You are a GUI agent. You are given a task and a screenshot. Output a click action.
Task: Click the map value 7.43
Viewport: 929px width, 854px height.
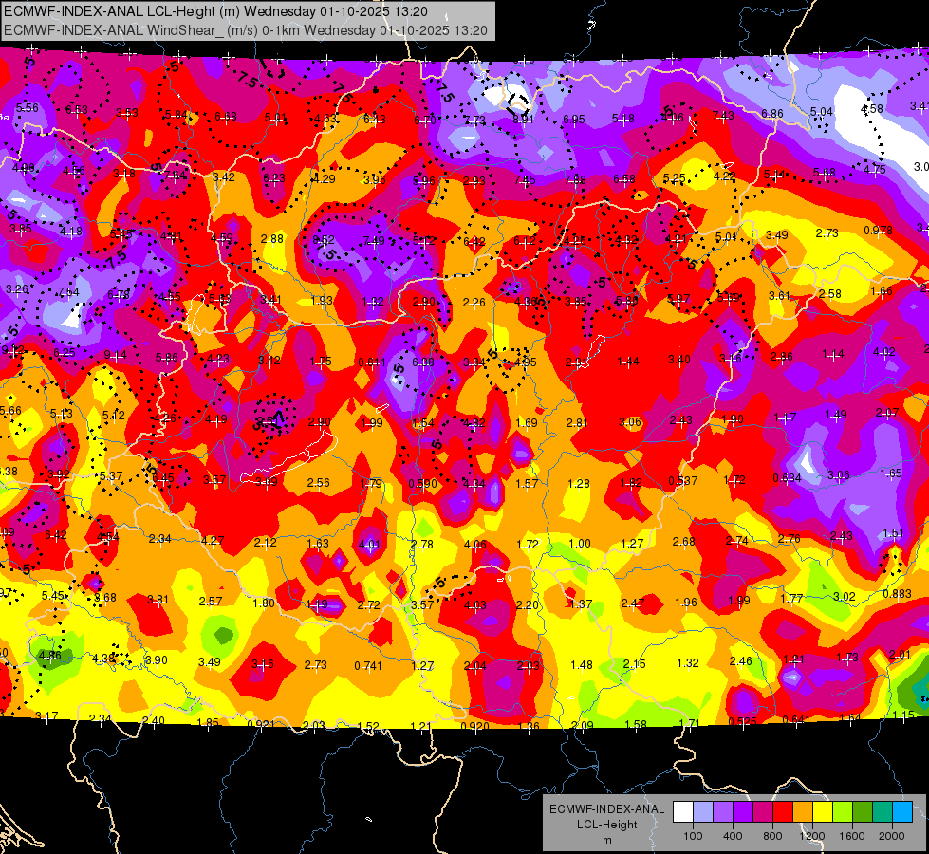[x=723, y=116]
